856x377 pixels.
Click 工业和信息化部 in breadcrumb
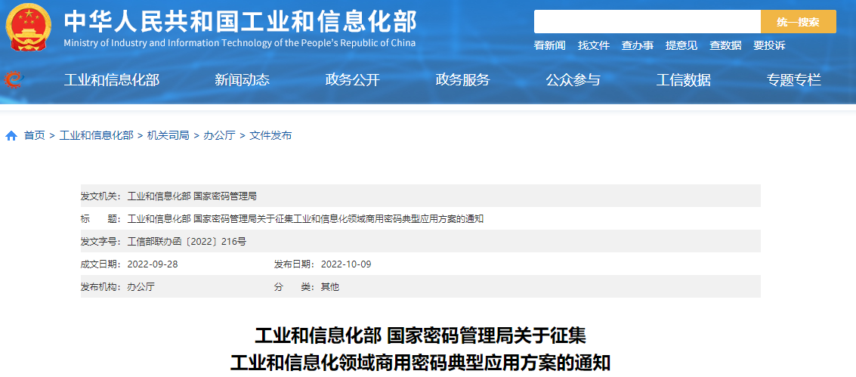click(96, 136)
